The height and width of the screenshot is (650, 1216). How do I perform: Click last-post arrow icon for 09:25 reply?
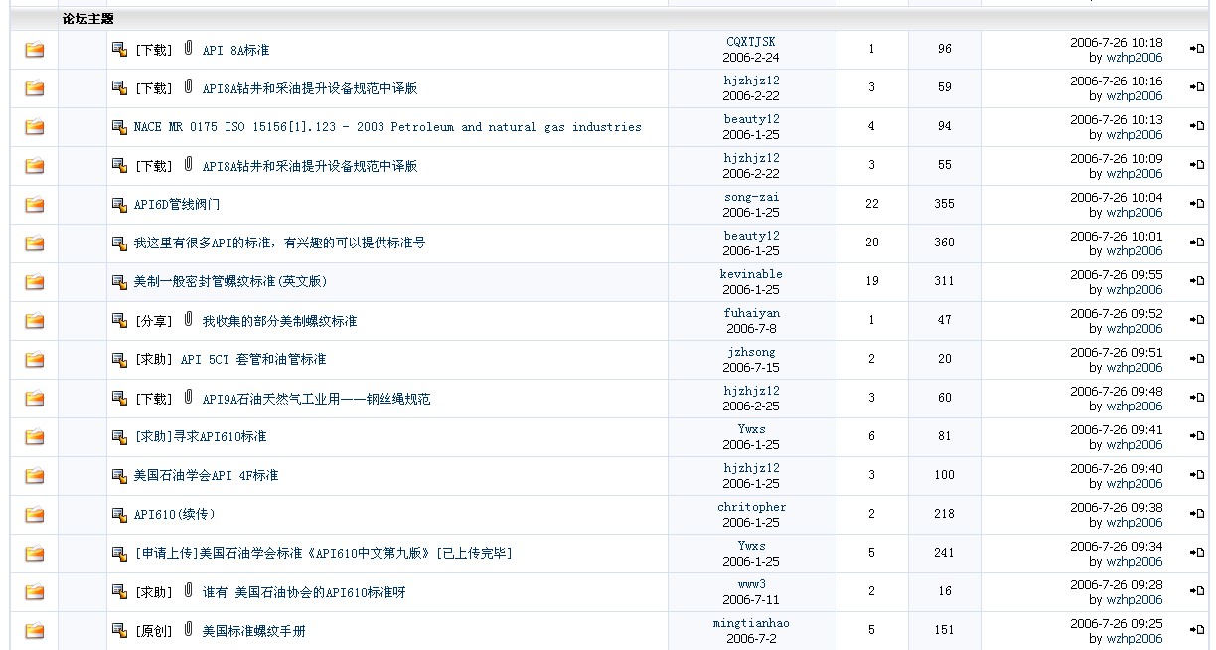click(x=1197, y=631)
